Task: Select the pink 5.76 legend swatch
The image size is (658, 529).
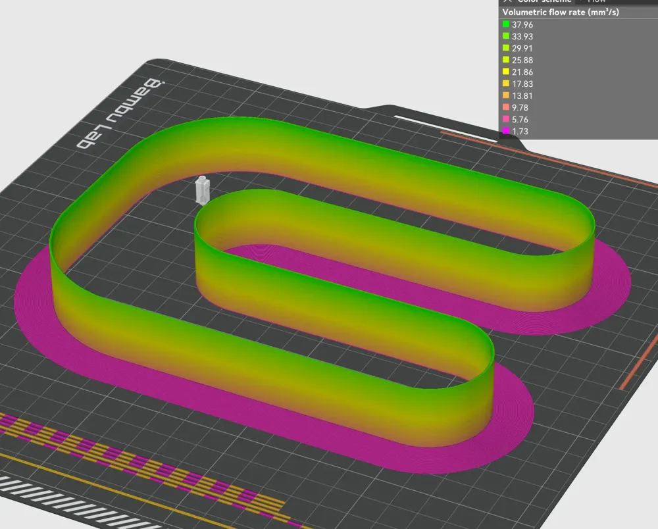Action: click(505, 119)
